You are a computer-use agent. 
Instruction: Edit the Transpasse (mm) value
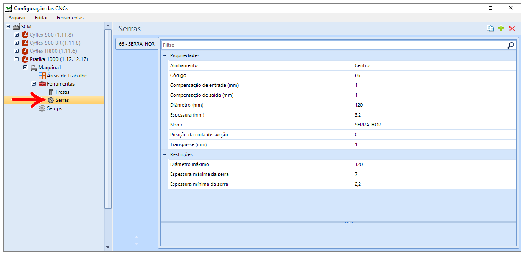coord(435,144)
